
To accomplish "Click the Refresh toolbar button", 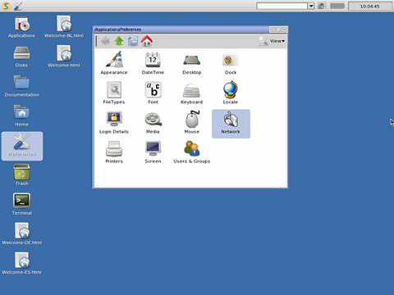I will point(133,41).
